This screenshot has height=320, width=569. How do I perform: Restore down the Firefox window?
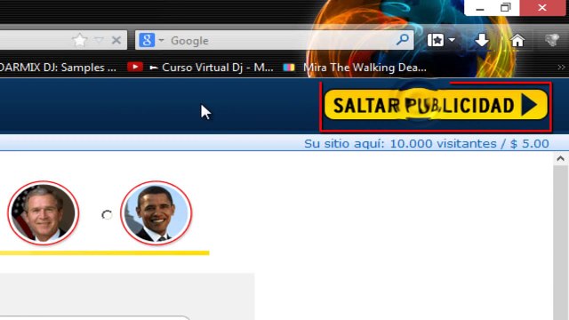click(x=506, y=8)
